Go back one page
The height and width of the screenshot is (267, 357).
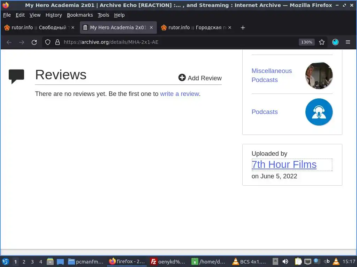(x=9, y=42)
